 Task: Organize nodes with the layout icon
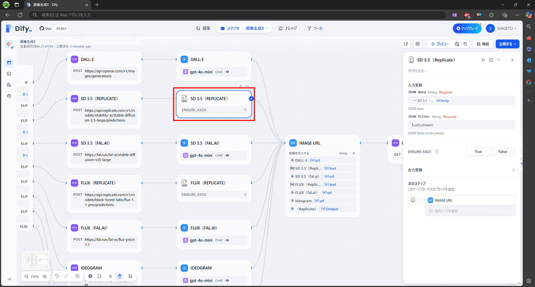130,276
